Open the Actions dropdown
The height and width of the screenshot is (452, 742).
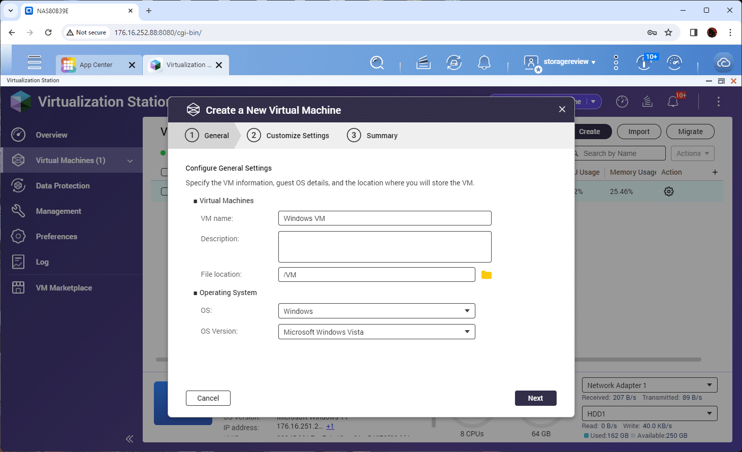coord(693,153)
